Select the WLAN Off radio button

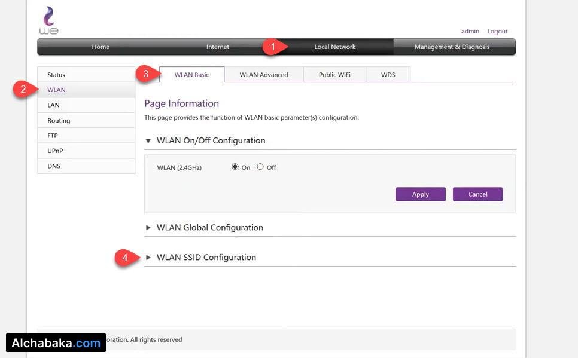pyautogui.click(x=260, y=167)
